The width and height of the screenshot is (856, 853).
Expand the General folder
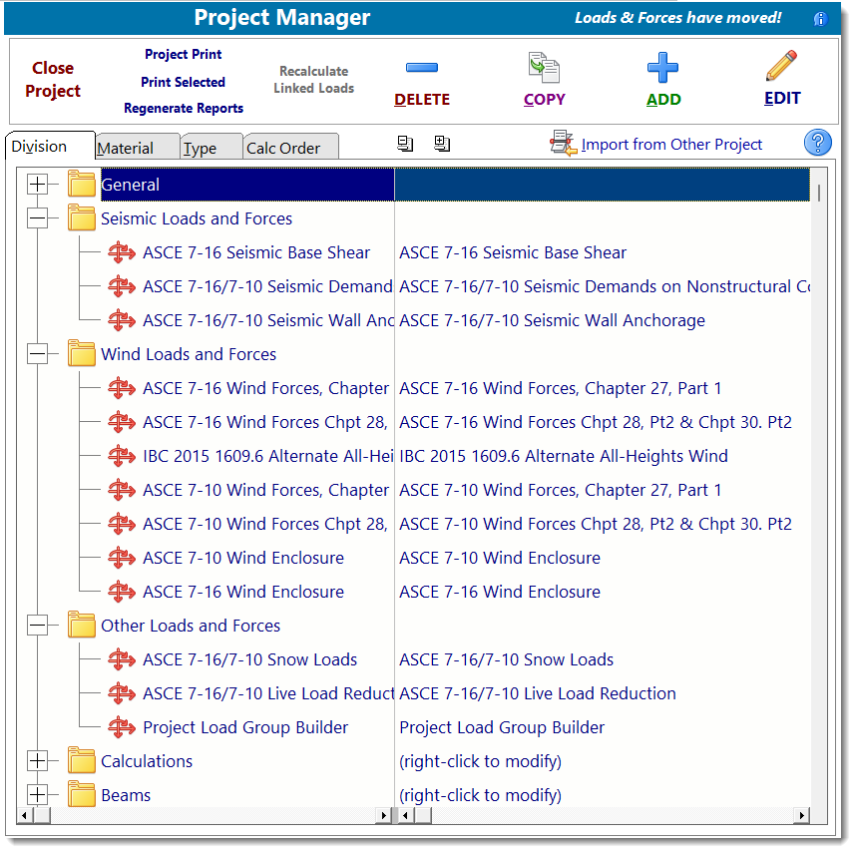click(x=37, y=185)
